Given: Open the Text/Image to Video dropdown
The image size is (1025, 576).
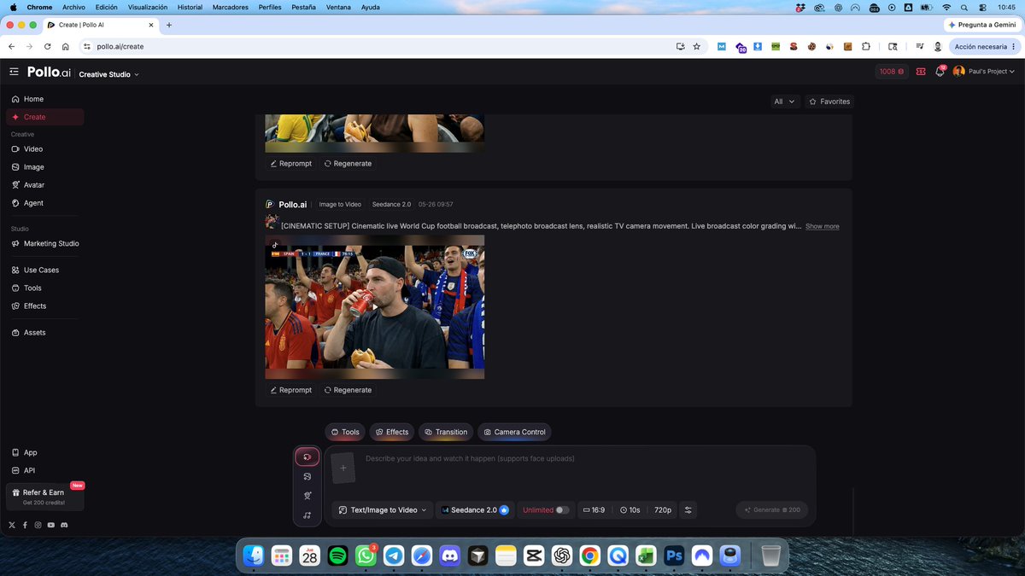Looking at the screenshot, I should click(x=382, y=510).
